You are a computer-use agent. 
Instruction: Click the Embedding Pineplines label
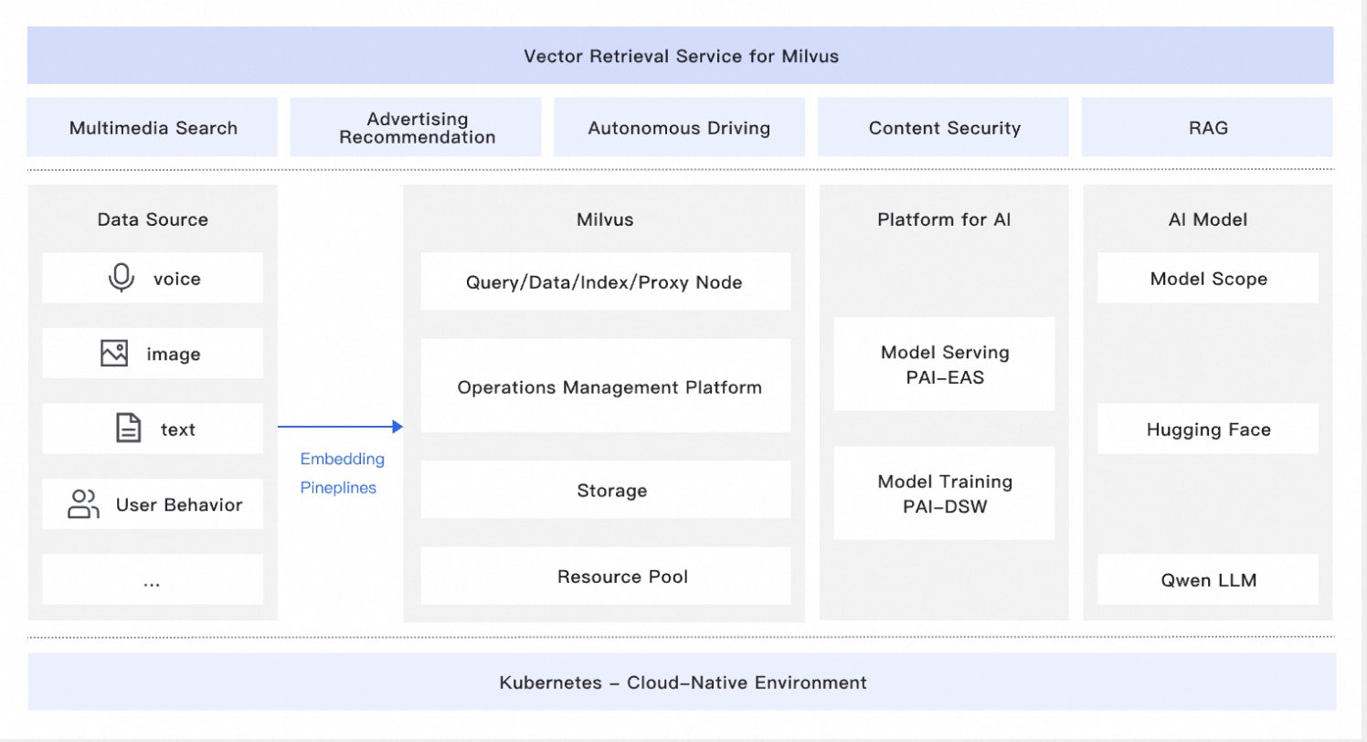point(343,473)
